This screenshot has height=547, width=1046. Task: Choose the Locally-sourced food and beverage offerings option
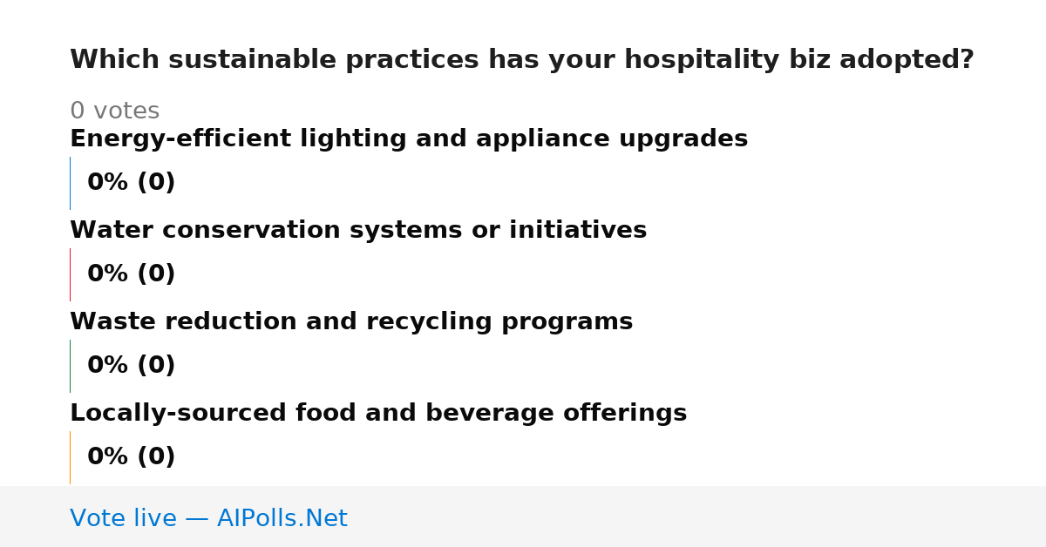pyautogui.click(x=378, y=414)
